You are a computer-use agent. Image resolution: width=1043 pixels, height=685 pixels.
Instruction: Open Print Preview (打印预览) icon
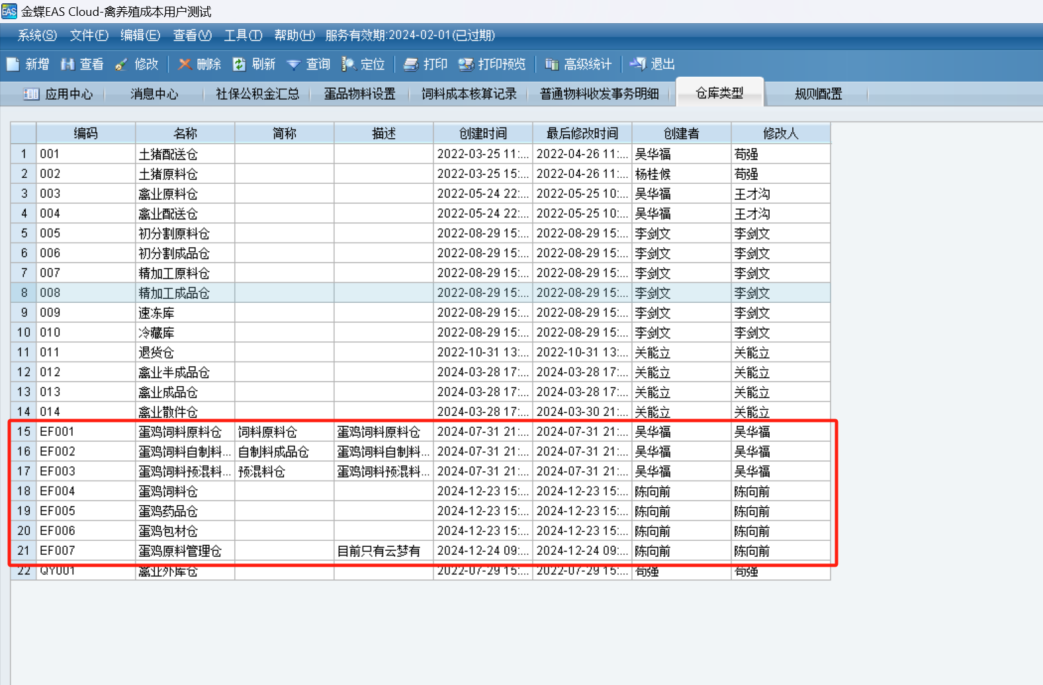466,64
